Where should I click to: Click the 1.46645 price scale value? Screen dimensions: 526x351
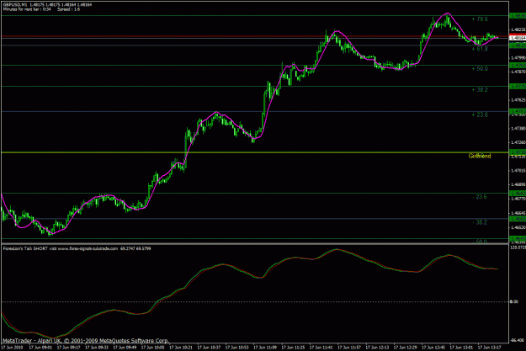518,213
